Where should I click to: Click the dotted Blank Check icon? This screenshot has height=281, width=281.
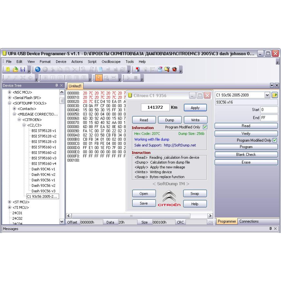click(x=152, y=69)
